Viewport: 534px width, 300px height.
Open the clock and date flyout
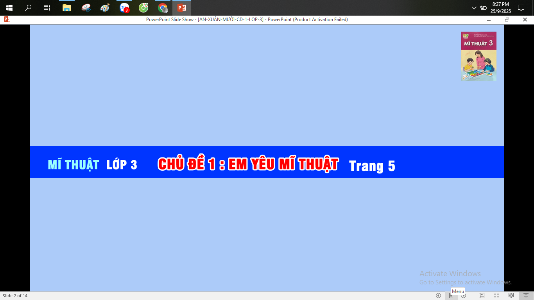tap(500, 8)
